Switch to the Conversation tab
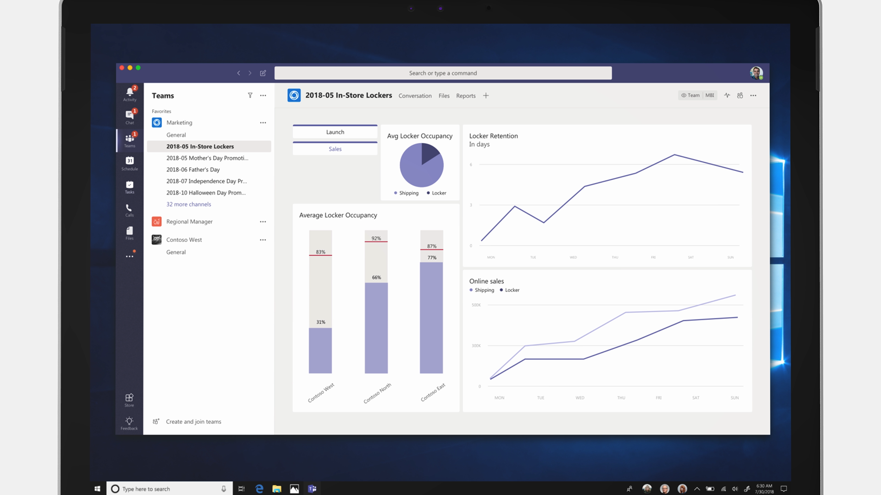Screen dimensions: 881x495 click(x=415, y=96)
